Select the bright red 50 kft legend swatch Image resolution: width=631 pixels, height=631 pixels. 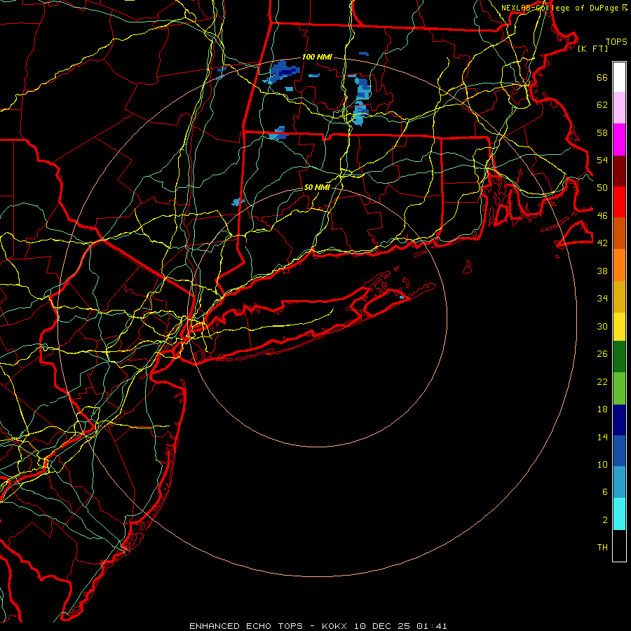click(x=619, y=202)
